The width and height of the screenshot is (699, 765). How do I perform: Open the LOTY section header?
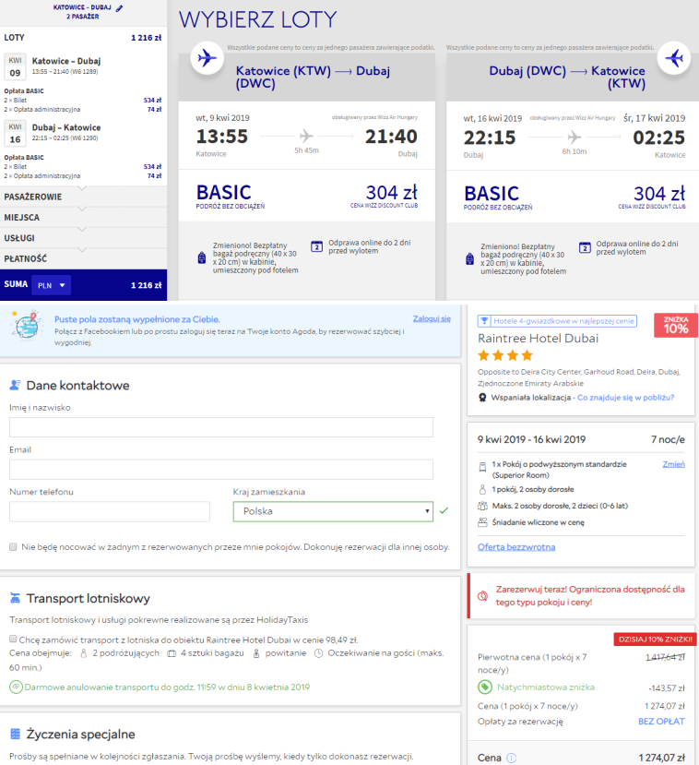point(83,38)
